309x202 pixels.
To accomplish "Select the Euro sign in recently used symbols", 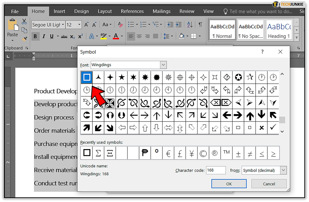I will click(x=168, y=153).
